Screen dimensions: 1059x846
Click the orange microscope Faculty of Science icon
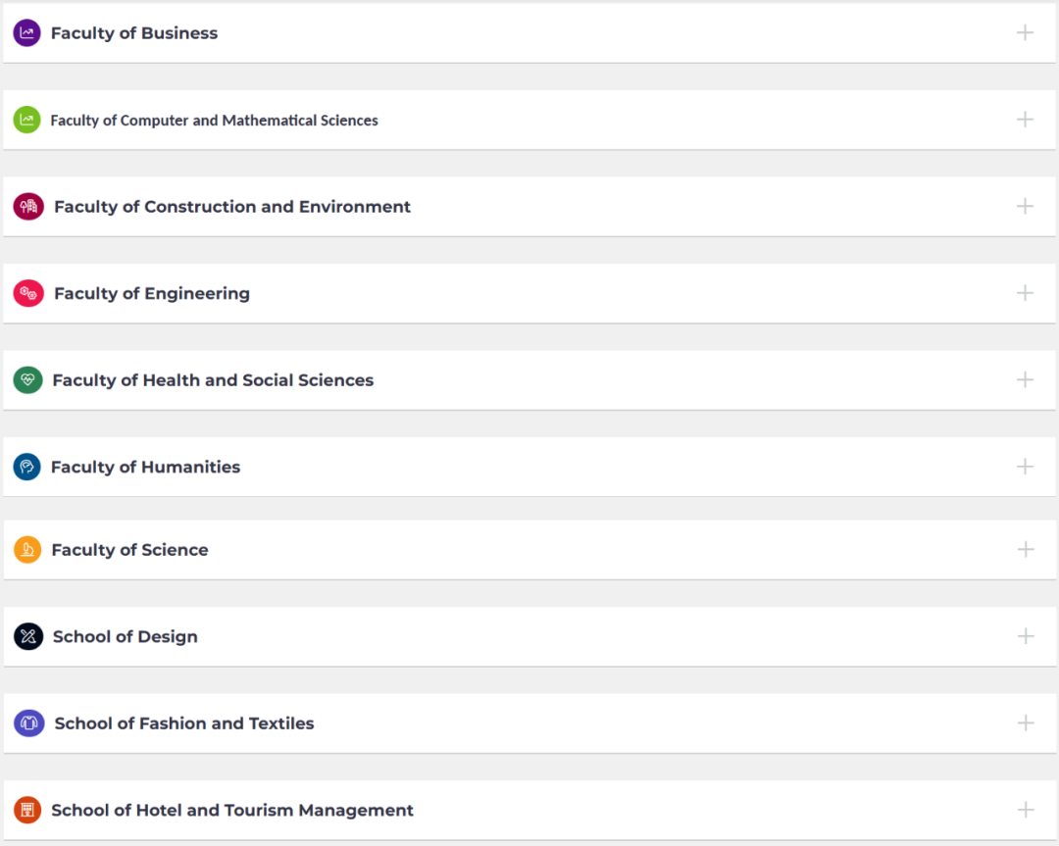click(x=27, y=550)
